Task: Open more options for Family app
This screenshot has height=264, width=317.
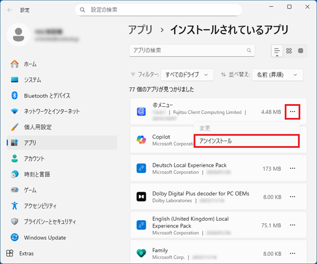Action: pyautogui.click(x=292, y=253)
